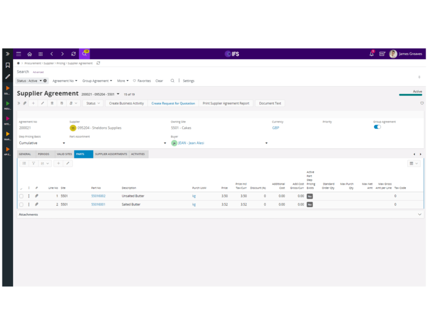Screen dimensions: 428x335
Task: Delete record using trash icon
Action: click(x=52, y=103)
